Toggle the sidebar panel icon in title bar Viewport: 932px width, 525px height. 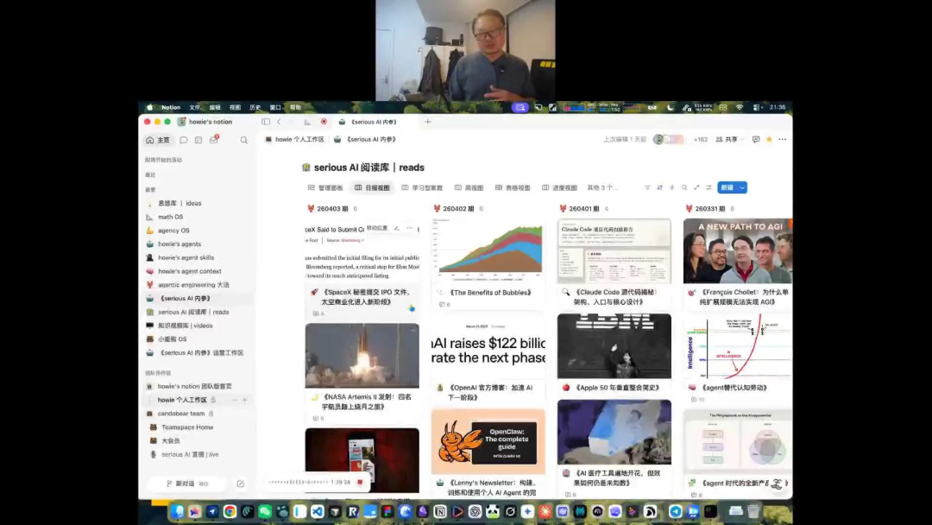266,122
